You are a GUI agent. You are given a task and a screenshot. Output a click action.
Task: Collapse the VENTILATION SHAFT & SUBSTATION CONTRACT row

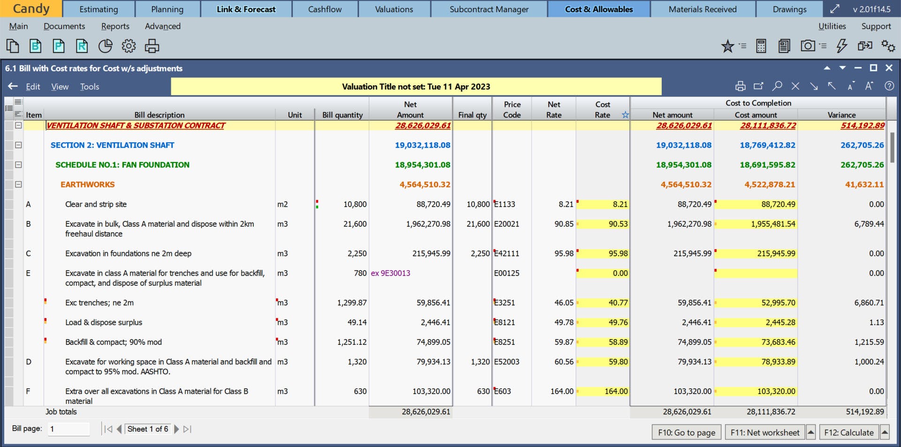18,125
